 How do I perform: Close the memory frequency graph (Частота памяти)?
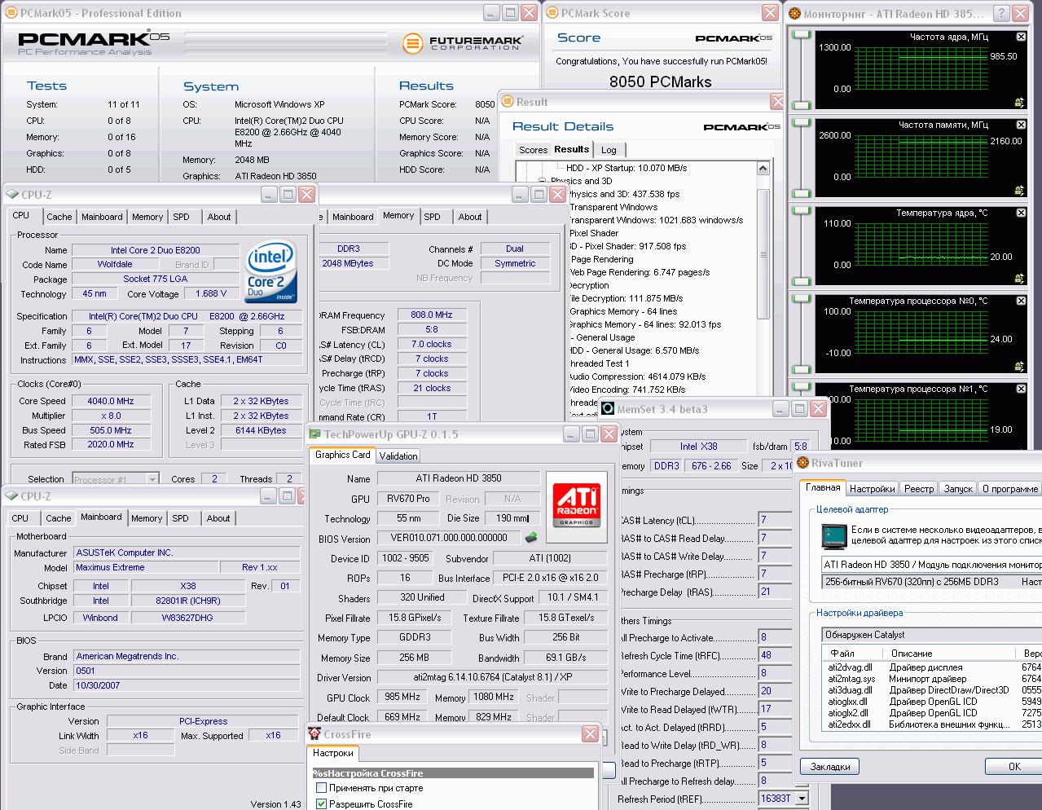pos(1021,125)
